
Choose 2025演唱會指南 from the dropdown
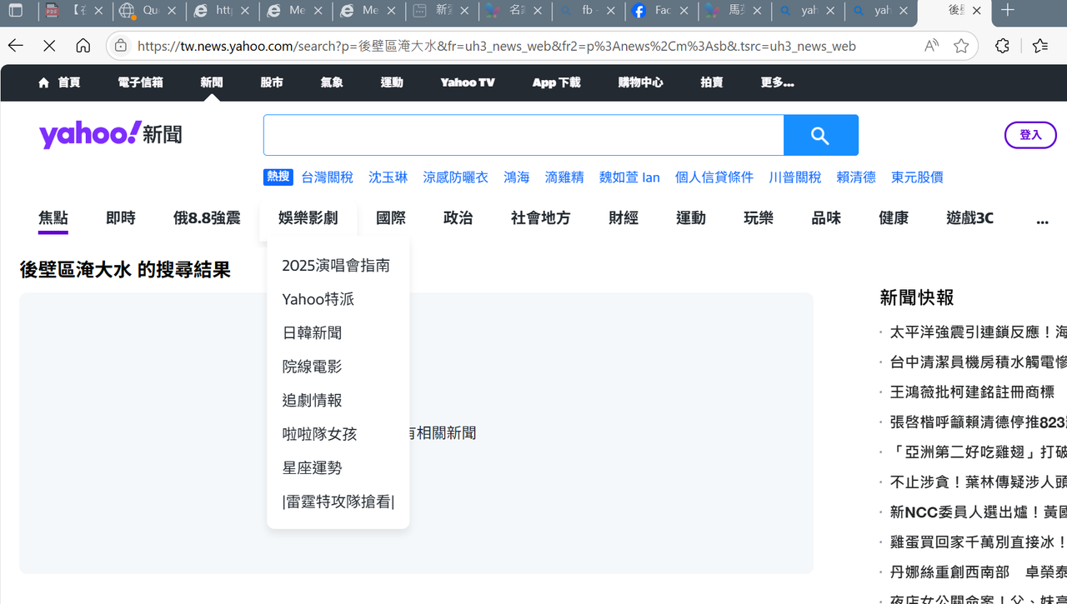click(336, 266)
